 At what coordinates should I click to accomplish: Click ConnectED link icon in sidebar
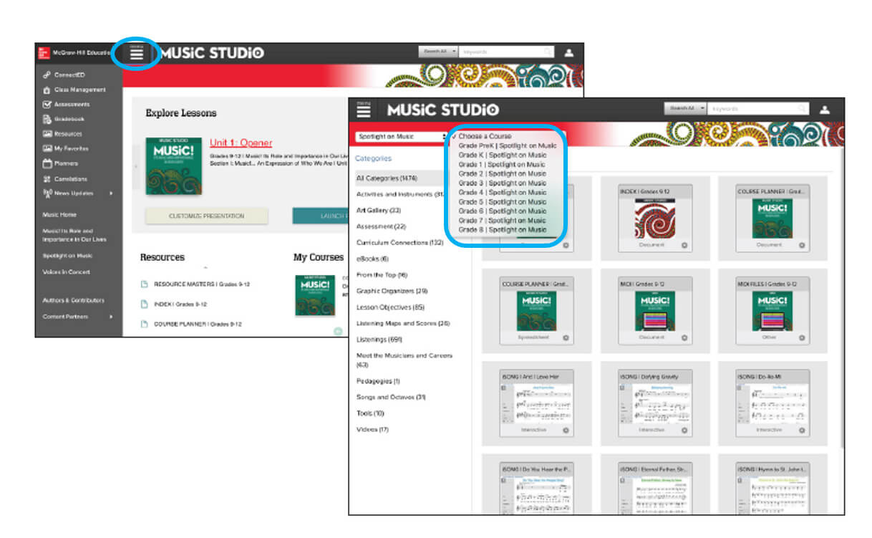point(47,75)
